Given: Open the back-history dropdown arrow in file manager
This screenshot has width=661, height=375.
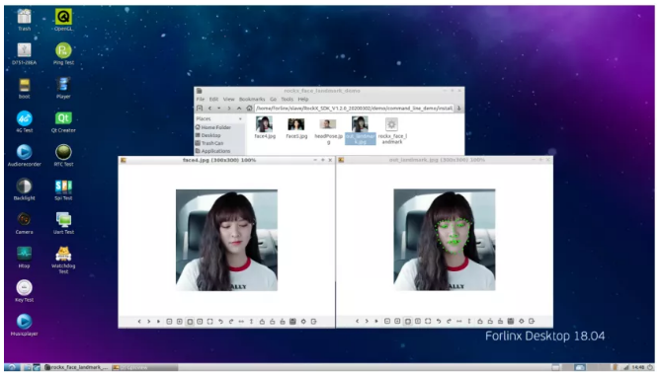Looking at the screenshot, I should [218, 109].
